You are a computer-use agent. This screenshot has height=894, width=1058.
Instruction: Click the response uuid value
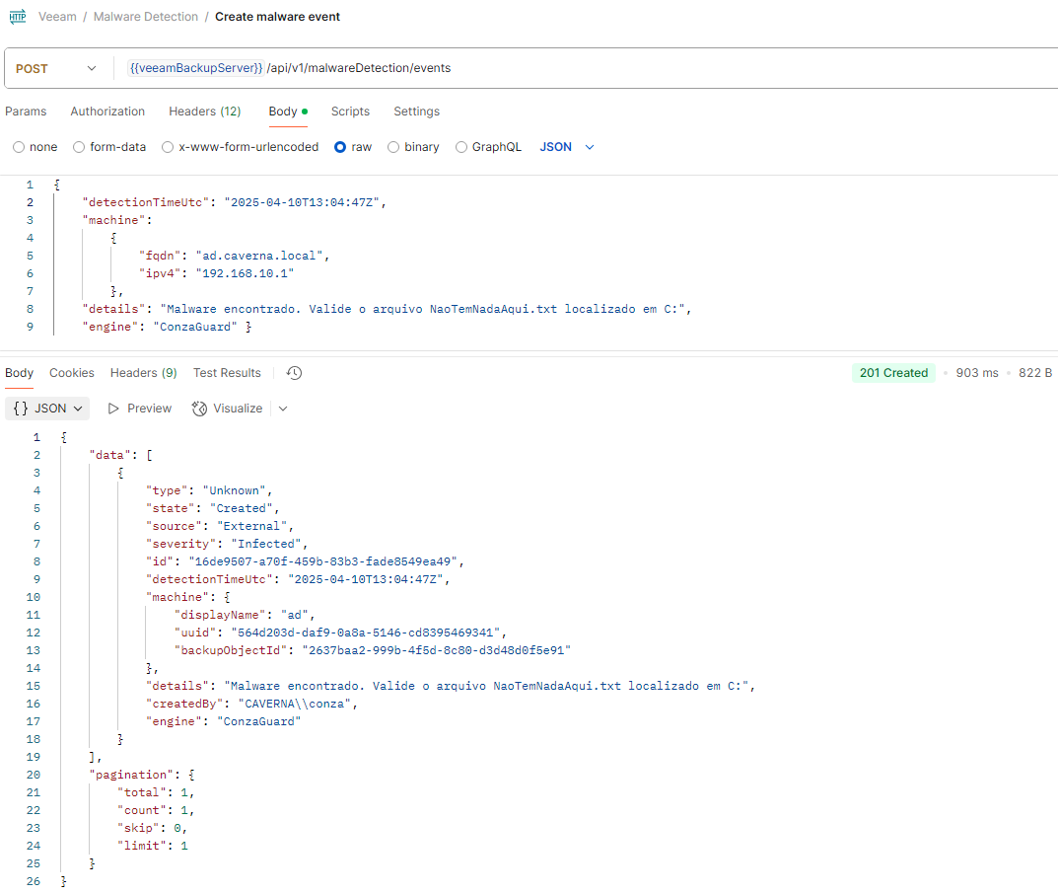click(x=366, y=632)
